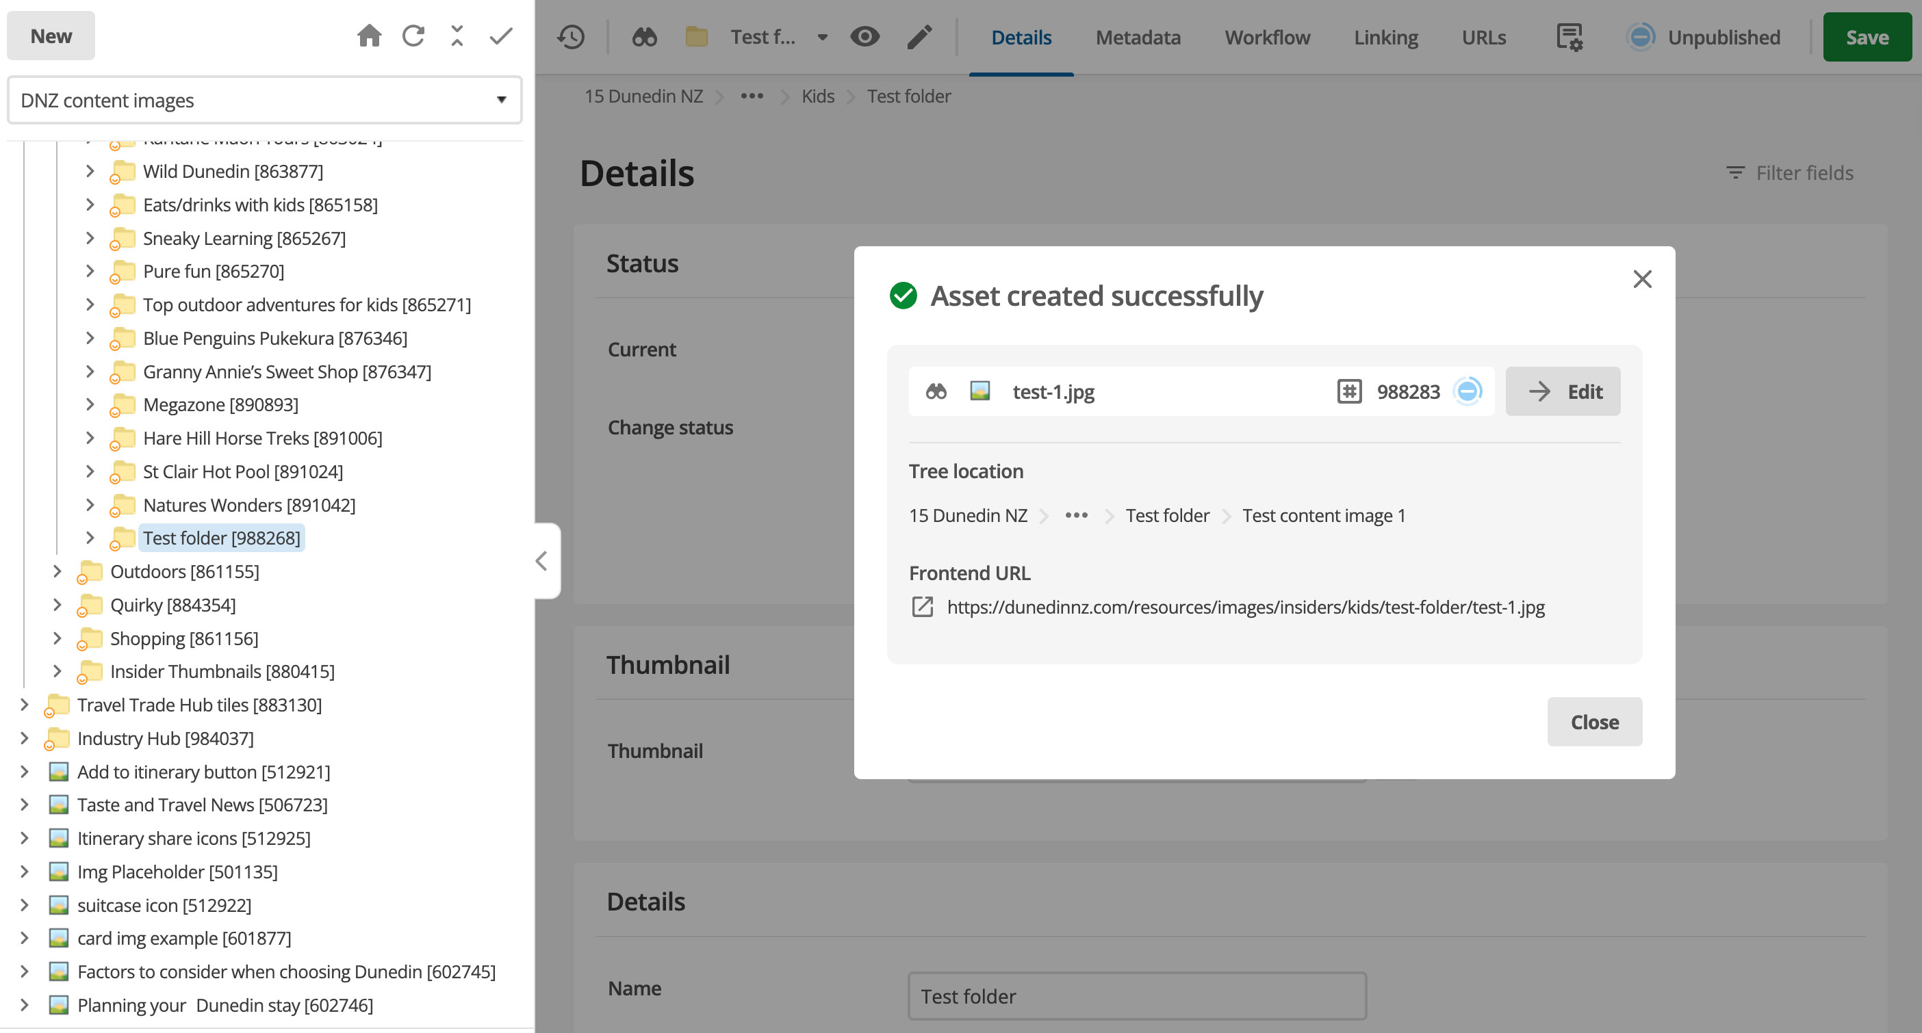This screenshot has width=1922, height=1033.
Task: Expand the Sneaky Learning tree node
Action: 90,238
